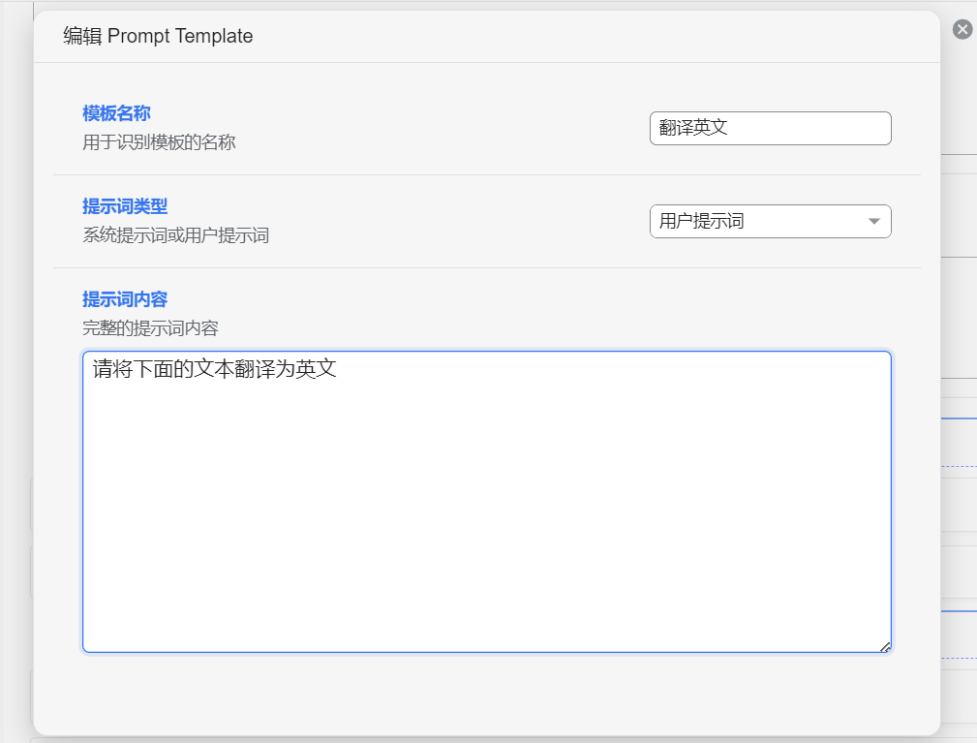Click the textarea resize grip in corner
The image size is (977, 743).
click(885, 647)
